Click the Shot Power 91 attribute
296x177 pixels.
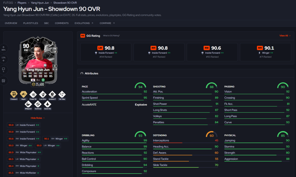tap(186, 104)
